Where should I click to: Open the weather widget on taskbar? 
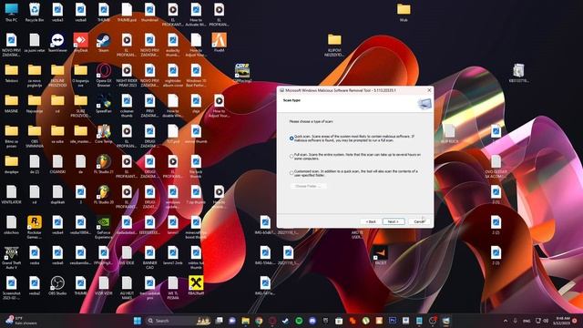click(20, 321)
